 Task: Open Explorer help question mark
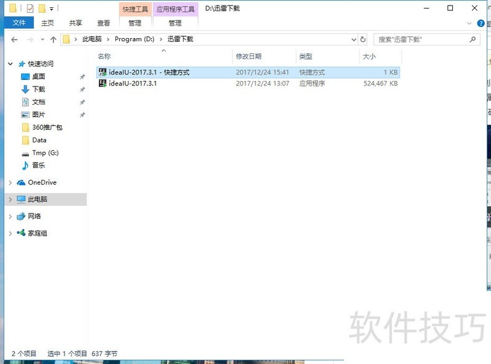click(x=481, y=23)
